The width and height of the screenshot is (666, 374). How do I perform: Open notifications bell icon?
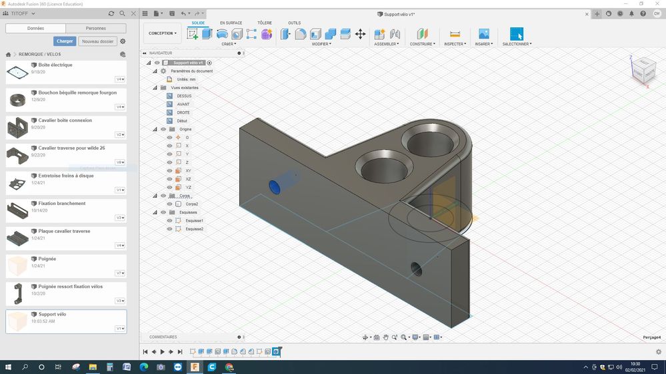(x=631, y=13)
